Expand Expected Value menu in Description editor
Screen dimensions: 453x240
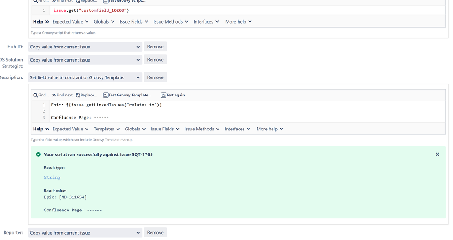tap(70, 129)
